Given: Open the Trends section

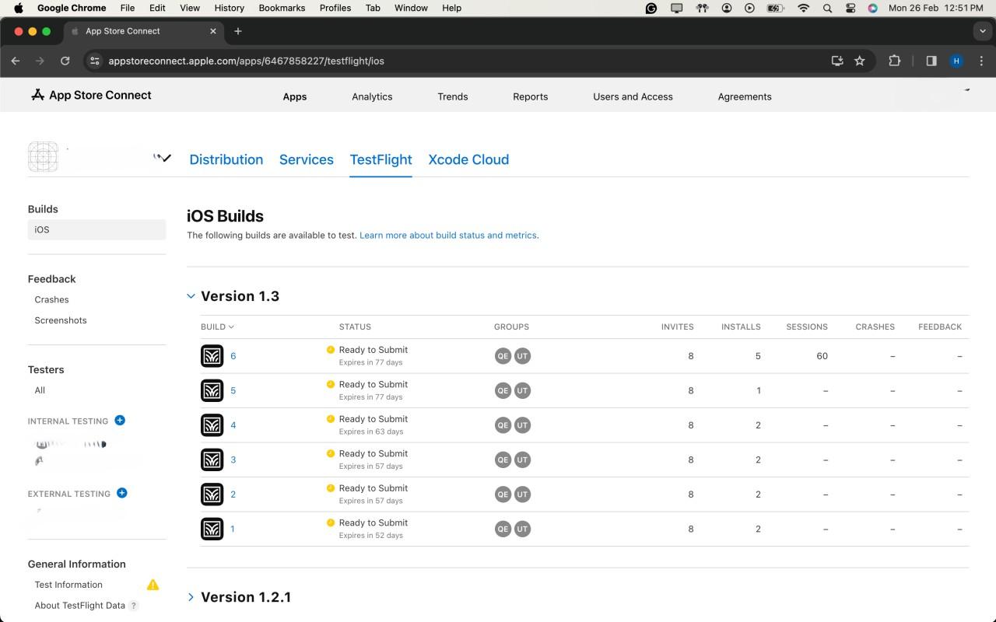Looking at the screenshot, I should pyautogui.click(x=453, y=96).
